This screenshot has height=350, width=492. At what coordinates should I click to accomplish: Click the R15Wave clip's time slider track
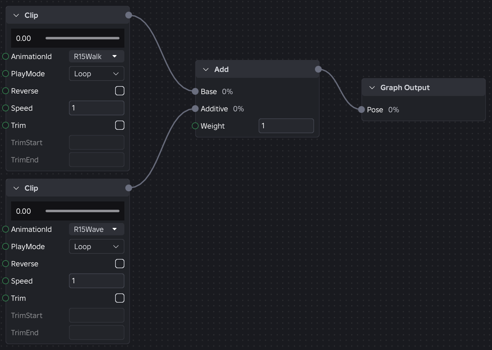[83, 211]
